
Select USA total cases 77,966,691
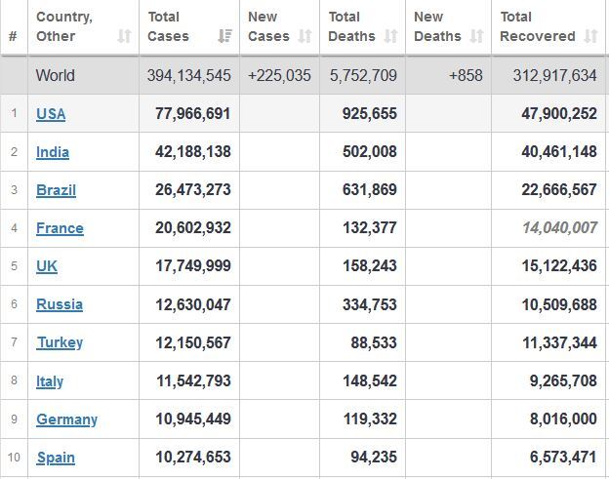[193, 114]
